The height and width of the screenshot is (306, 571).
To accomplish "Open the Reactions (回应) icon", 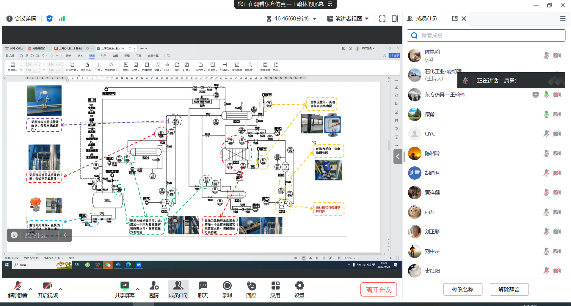I will point(251,286).
